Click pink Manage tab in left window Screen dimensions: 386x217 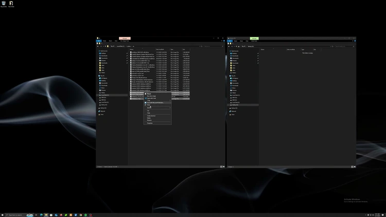point(125,39)
